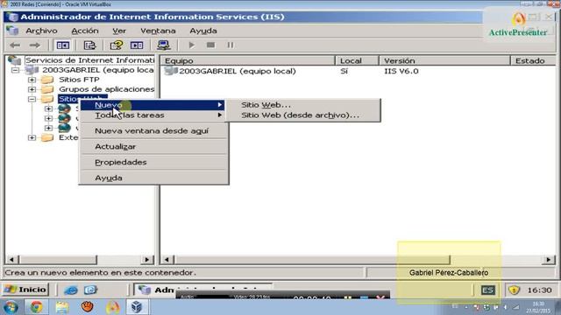Toggle the show/hide console tree icon
Image resolution: width=561 pixels, height=315 pixels.
coord(63,45)
